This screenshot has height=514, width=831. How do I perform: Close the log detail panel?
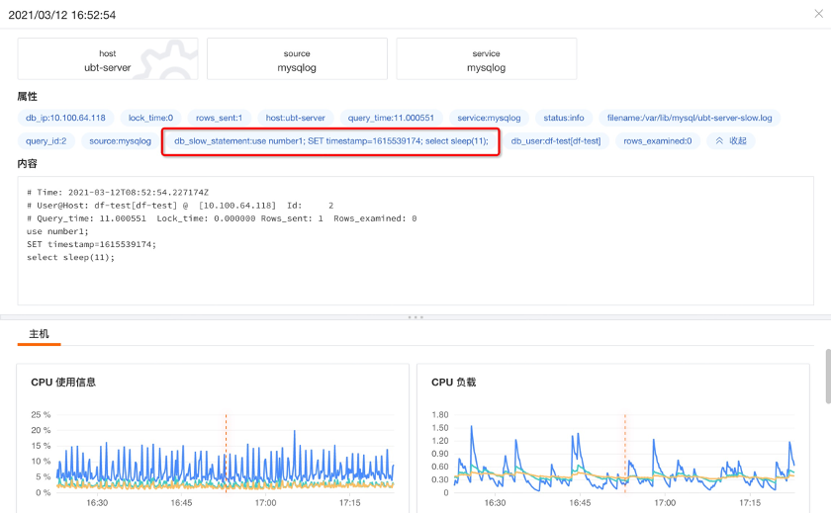(x=818, y=14)
